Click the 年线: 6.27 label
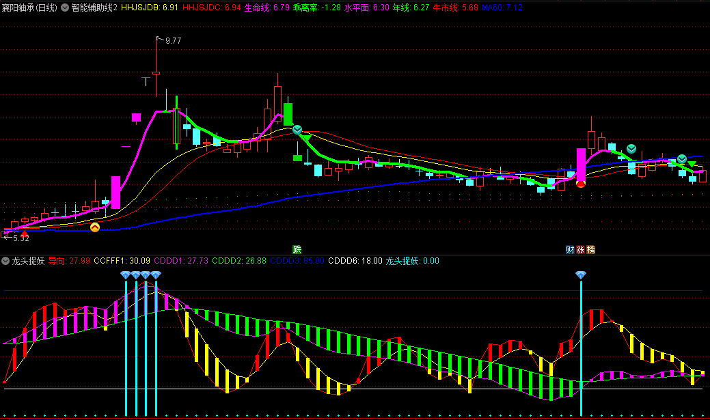 (x=411, y=8)
